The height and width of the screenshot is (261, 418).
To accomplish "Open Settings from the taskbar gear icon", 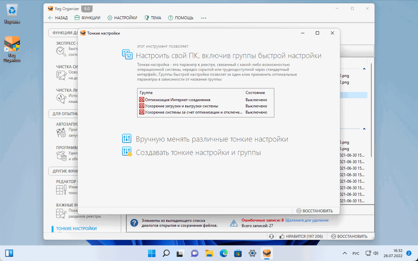I will 252,253.
